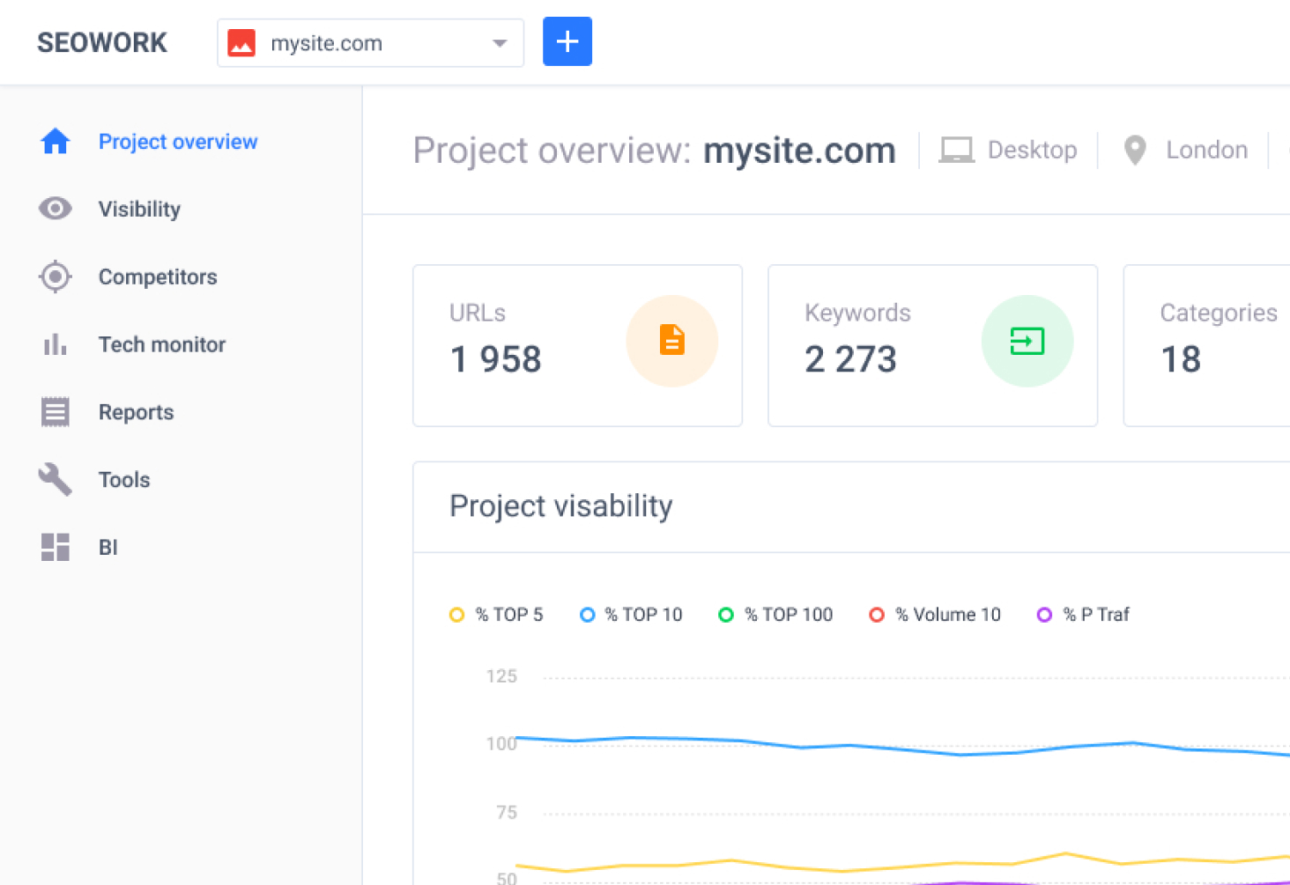Open the Competitors menu item
Screen dimensions: 1290x885
158,277
